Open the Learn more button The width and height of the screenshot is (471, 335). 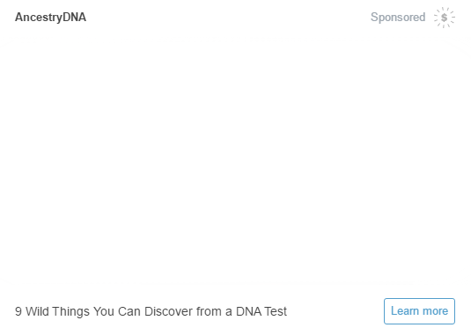coord(419,311)
